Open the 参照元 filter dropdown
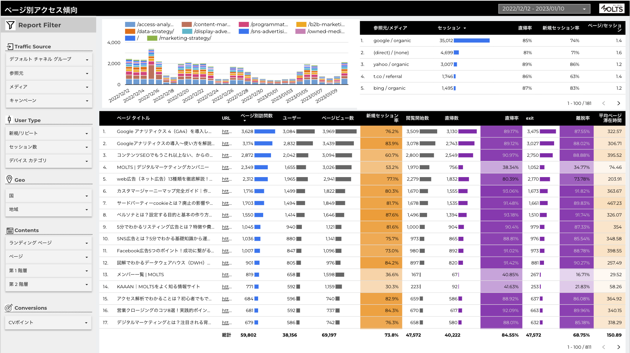Viewport: 630px width, 353px height. coord(49,73)
